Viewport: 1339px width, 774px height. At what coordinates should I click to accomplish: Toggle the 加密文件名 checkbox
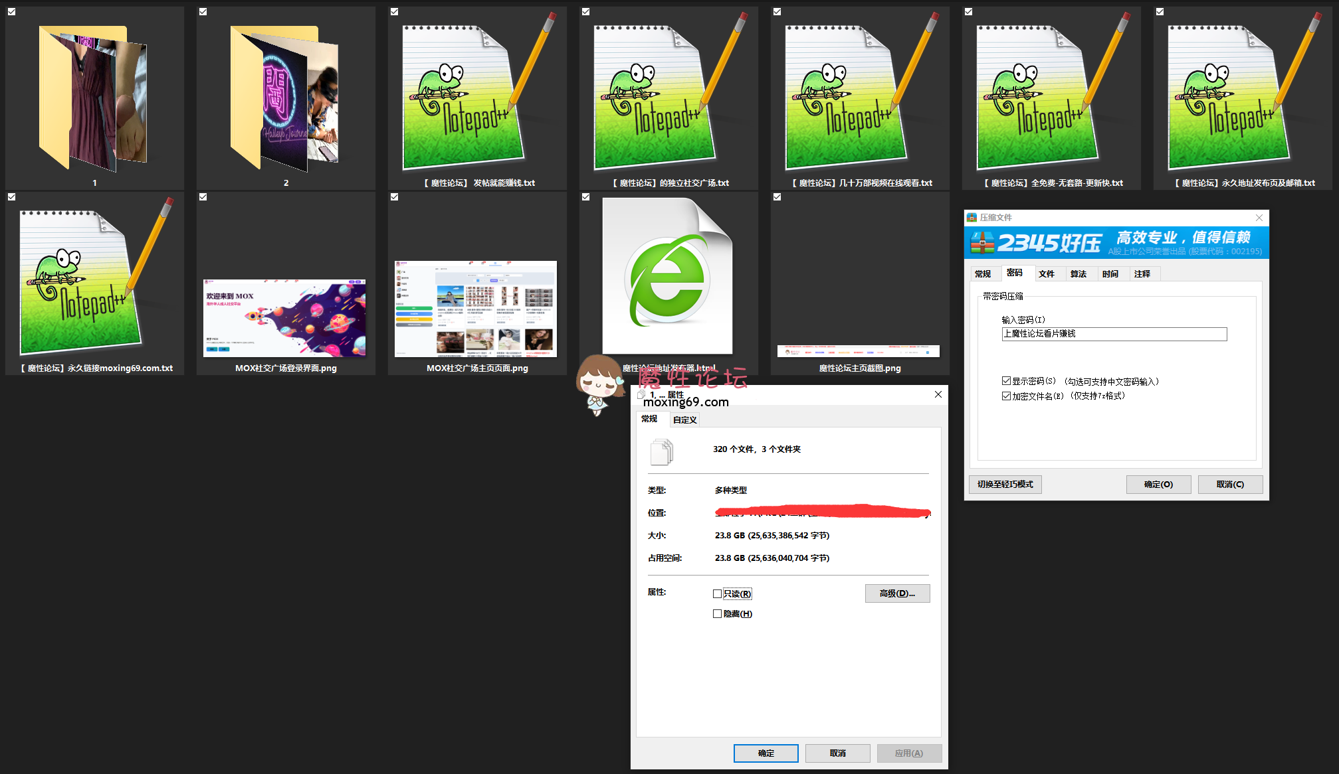point(1006,396)
